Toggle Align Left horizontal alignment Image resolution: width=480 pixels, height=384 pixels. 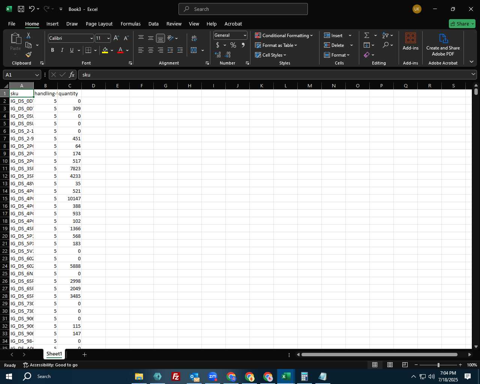(x=141, y=50)
